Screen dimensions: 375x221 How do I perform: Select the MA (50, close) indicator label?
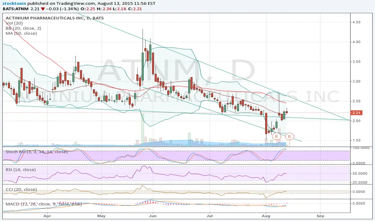click(21, 33)
